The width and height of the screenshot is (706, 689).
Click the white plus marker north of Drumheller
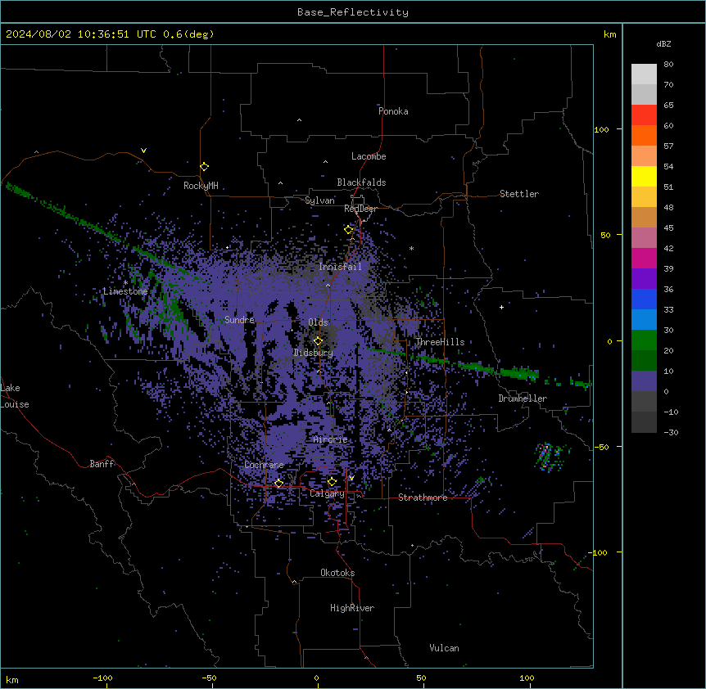pyautogui.click(x=501, y=307)
